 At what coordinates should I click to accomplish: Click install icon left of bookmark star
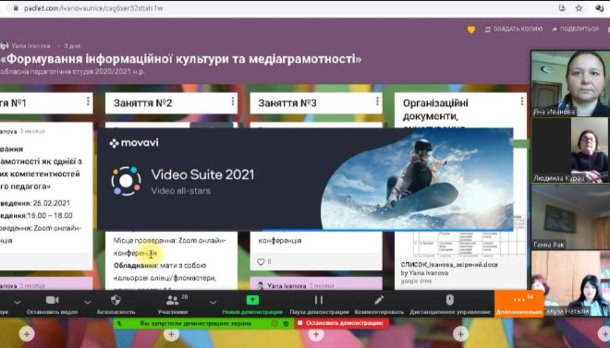562,8
